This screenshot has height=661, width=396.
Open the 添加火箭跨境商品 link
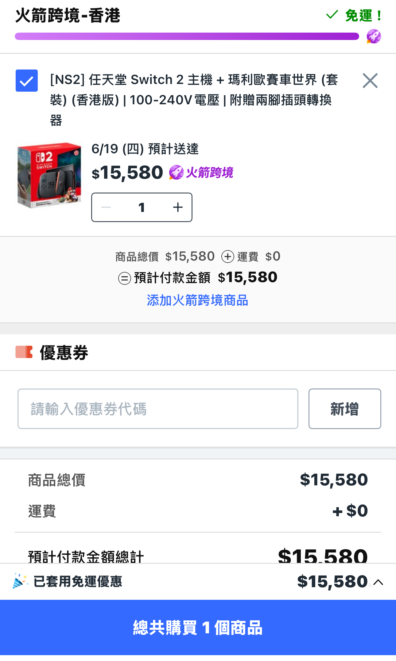point(197,300)
